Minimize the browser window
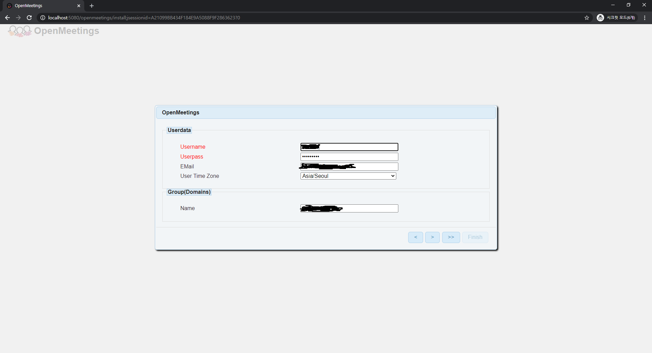Screen dimensions: 652x353 coord(613,5)
